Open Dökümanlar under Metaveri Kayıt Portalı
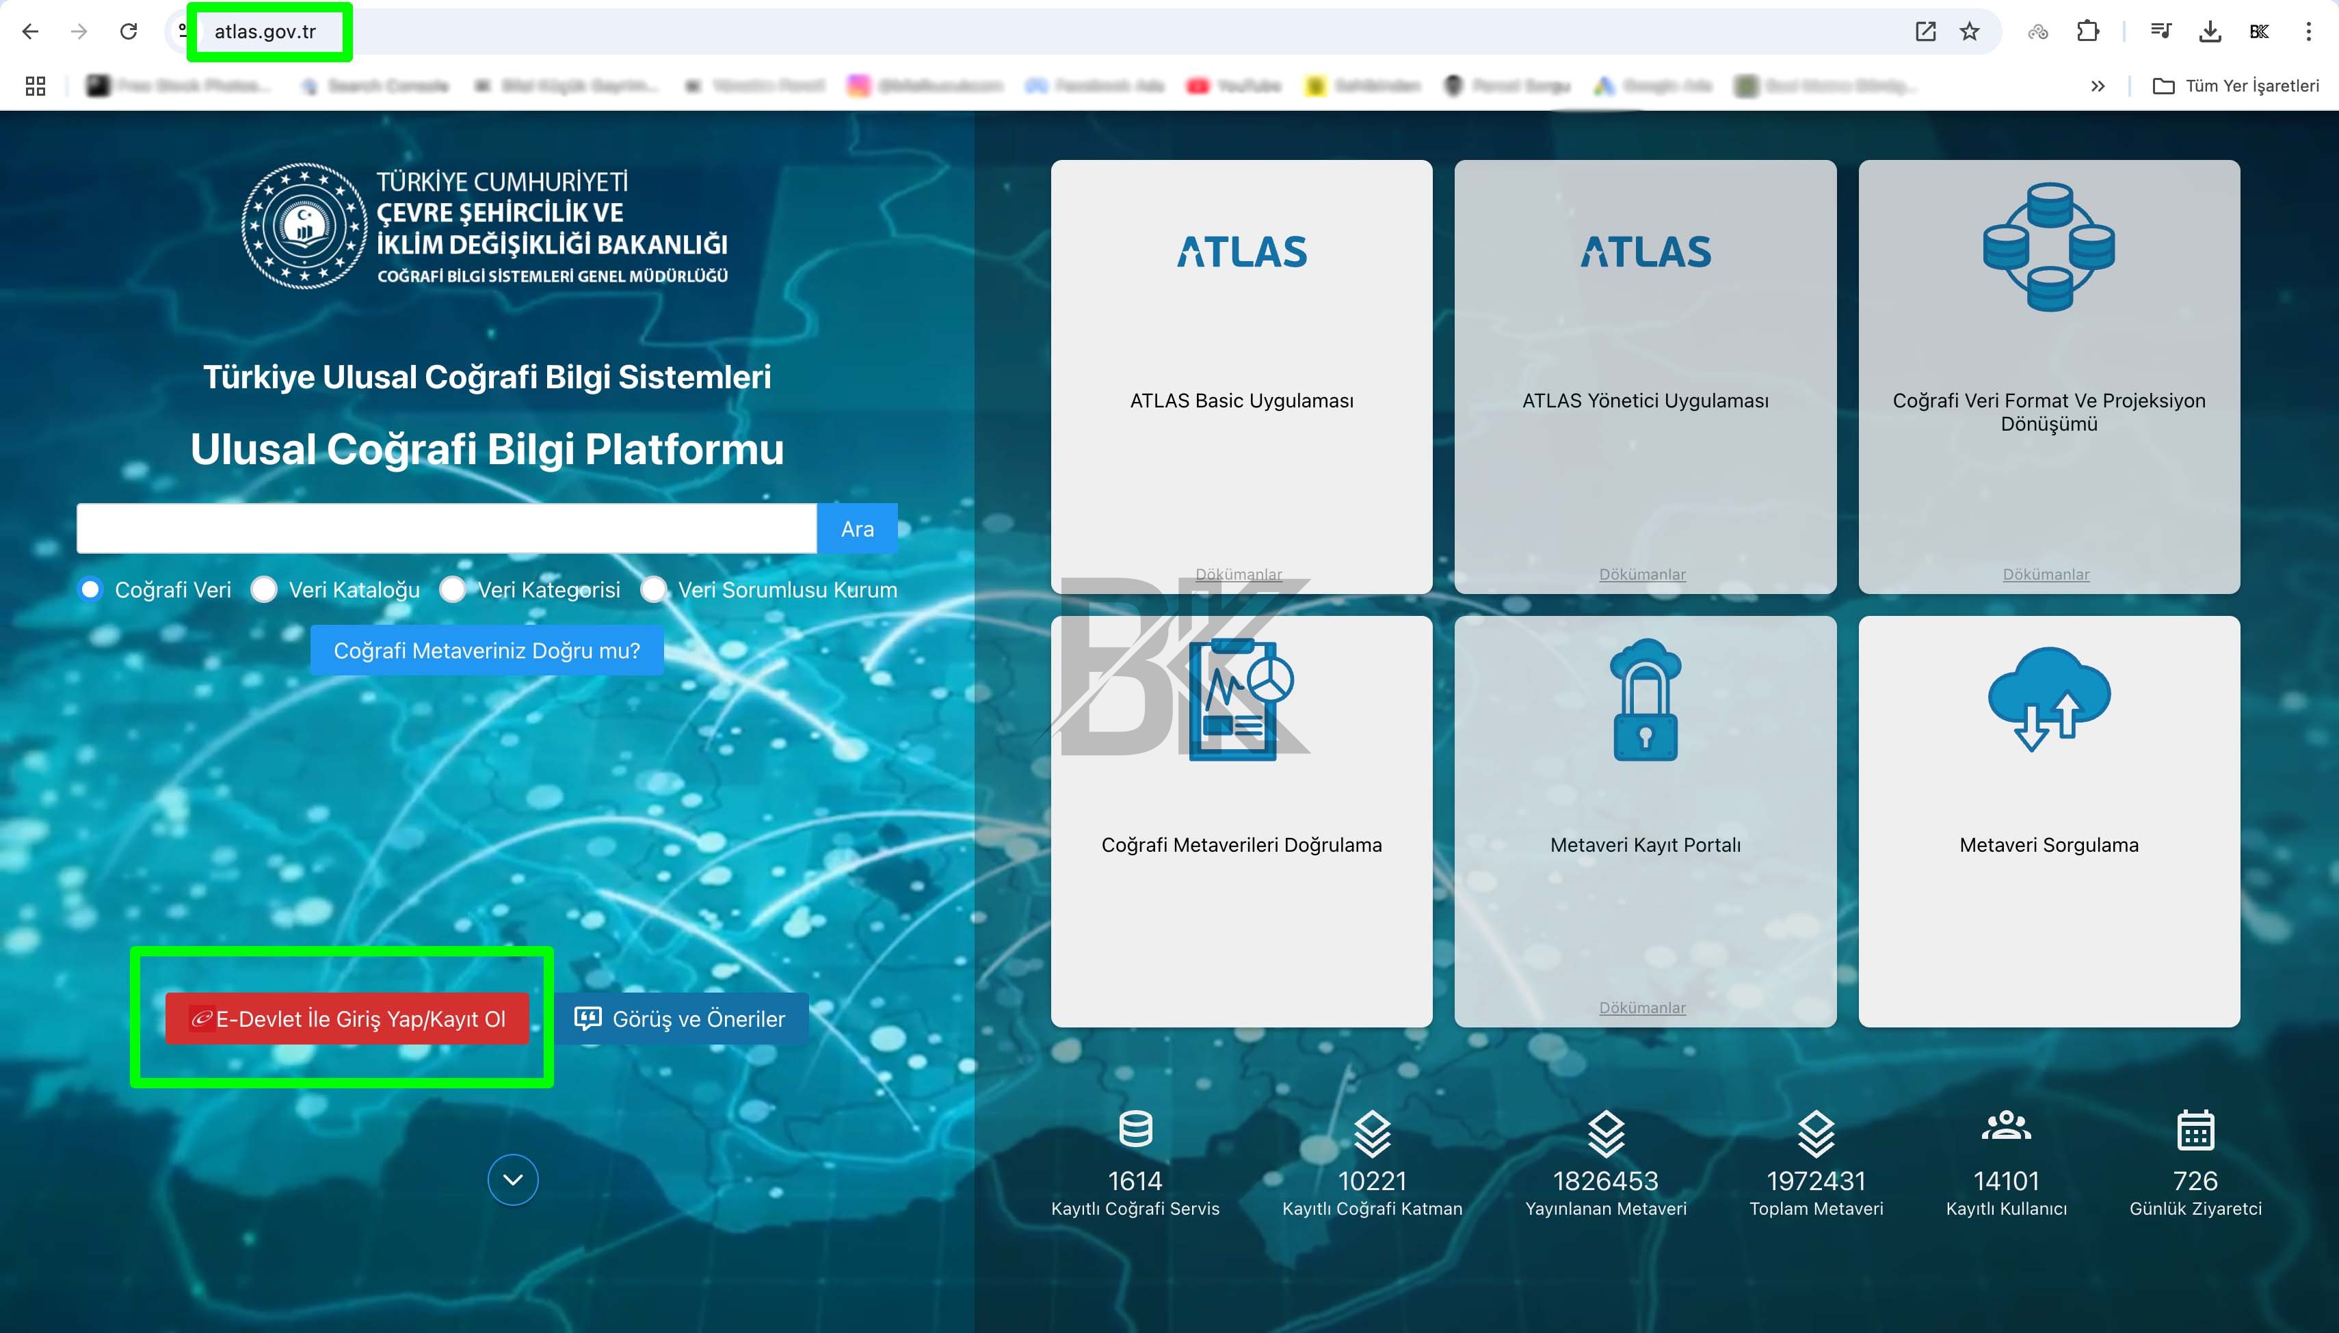The height and width of the screenshot is (1333, 2339). click(x=1642, y=1007)
